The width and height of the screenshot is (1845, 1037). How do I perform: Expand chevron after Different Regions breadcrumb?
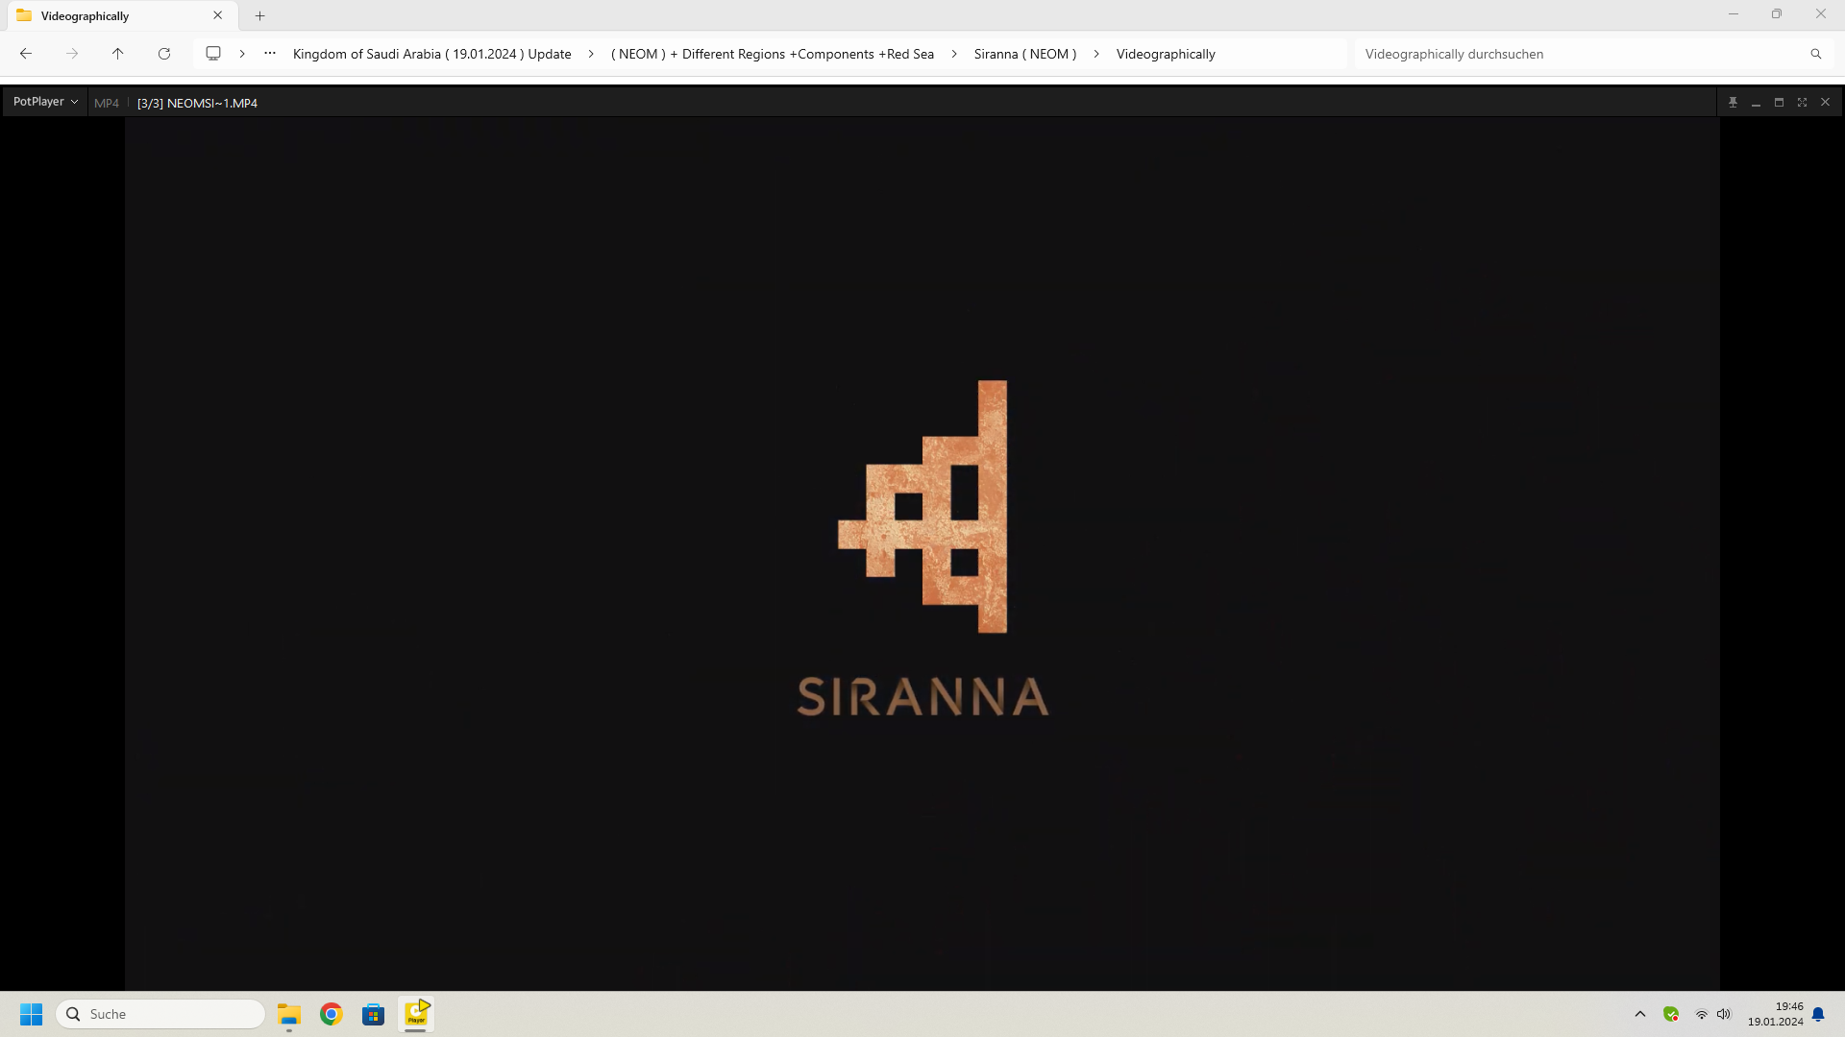(x=954, y=54)
